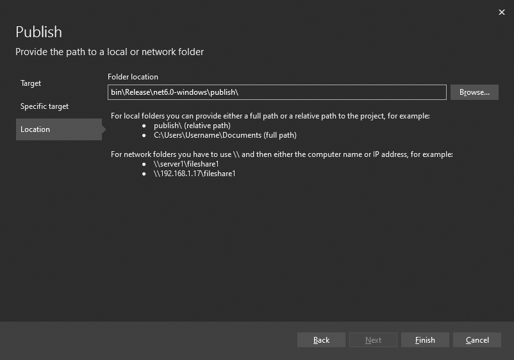Screen dimensions: 514x360
Task: Click the 'Provide the path' subtitle
Action: [x=110, y=52]
